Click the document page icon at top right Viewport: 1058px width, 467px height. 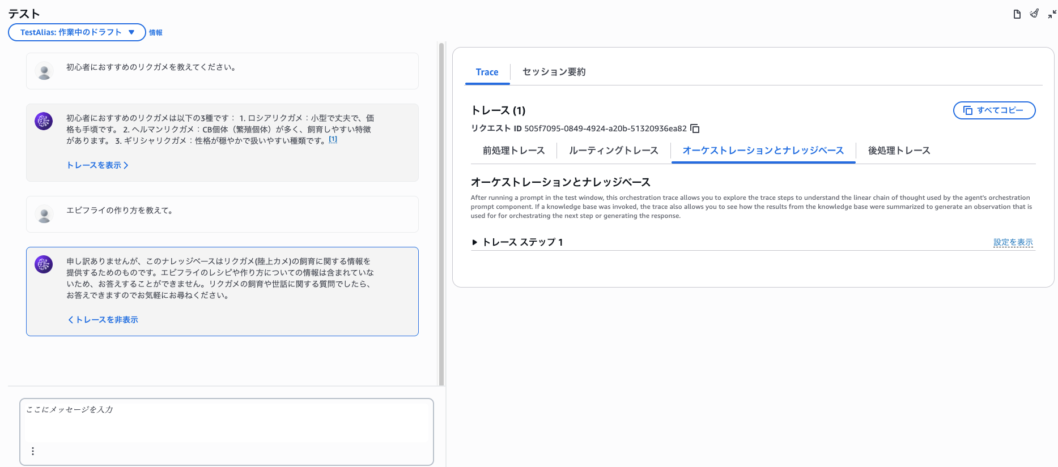point(1017,14)
